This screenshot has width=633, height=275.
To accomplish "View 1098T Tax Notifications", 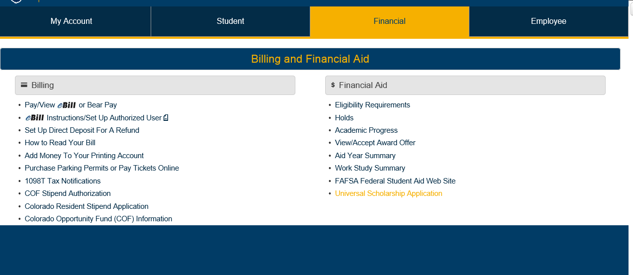I will coord(63,181).
